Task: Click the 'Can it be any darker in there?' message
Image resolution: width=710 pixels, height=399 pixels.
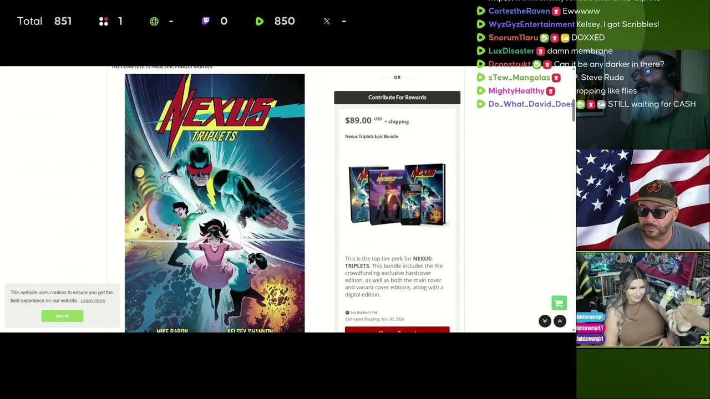Action: [x=609, y=64]
